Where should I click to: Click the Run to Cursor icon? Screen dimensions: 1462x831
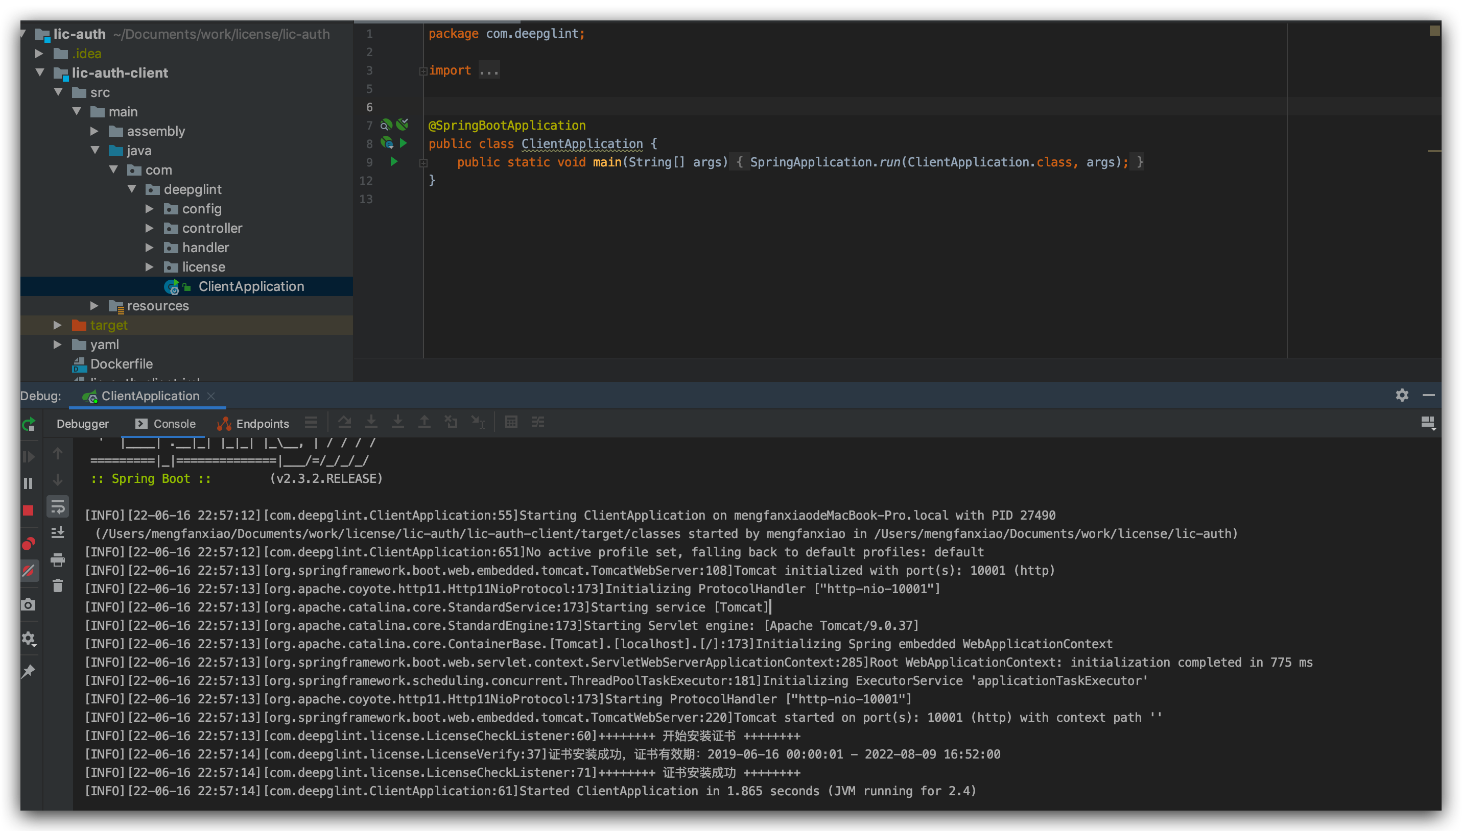coord(478,422)
